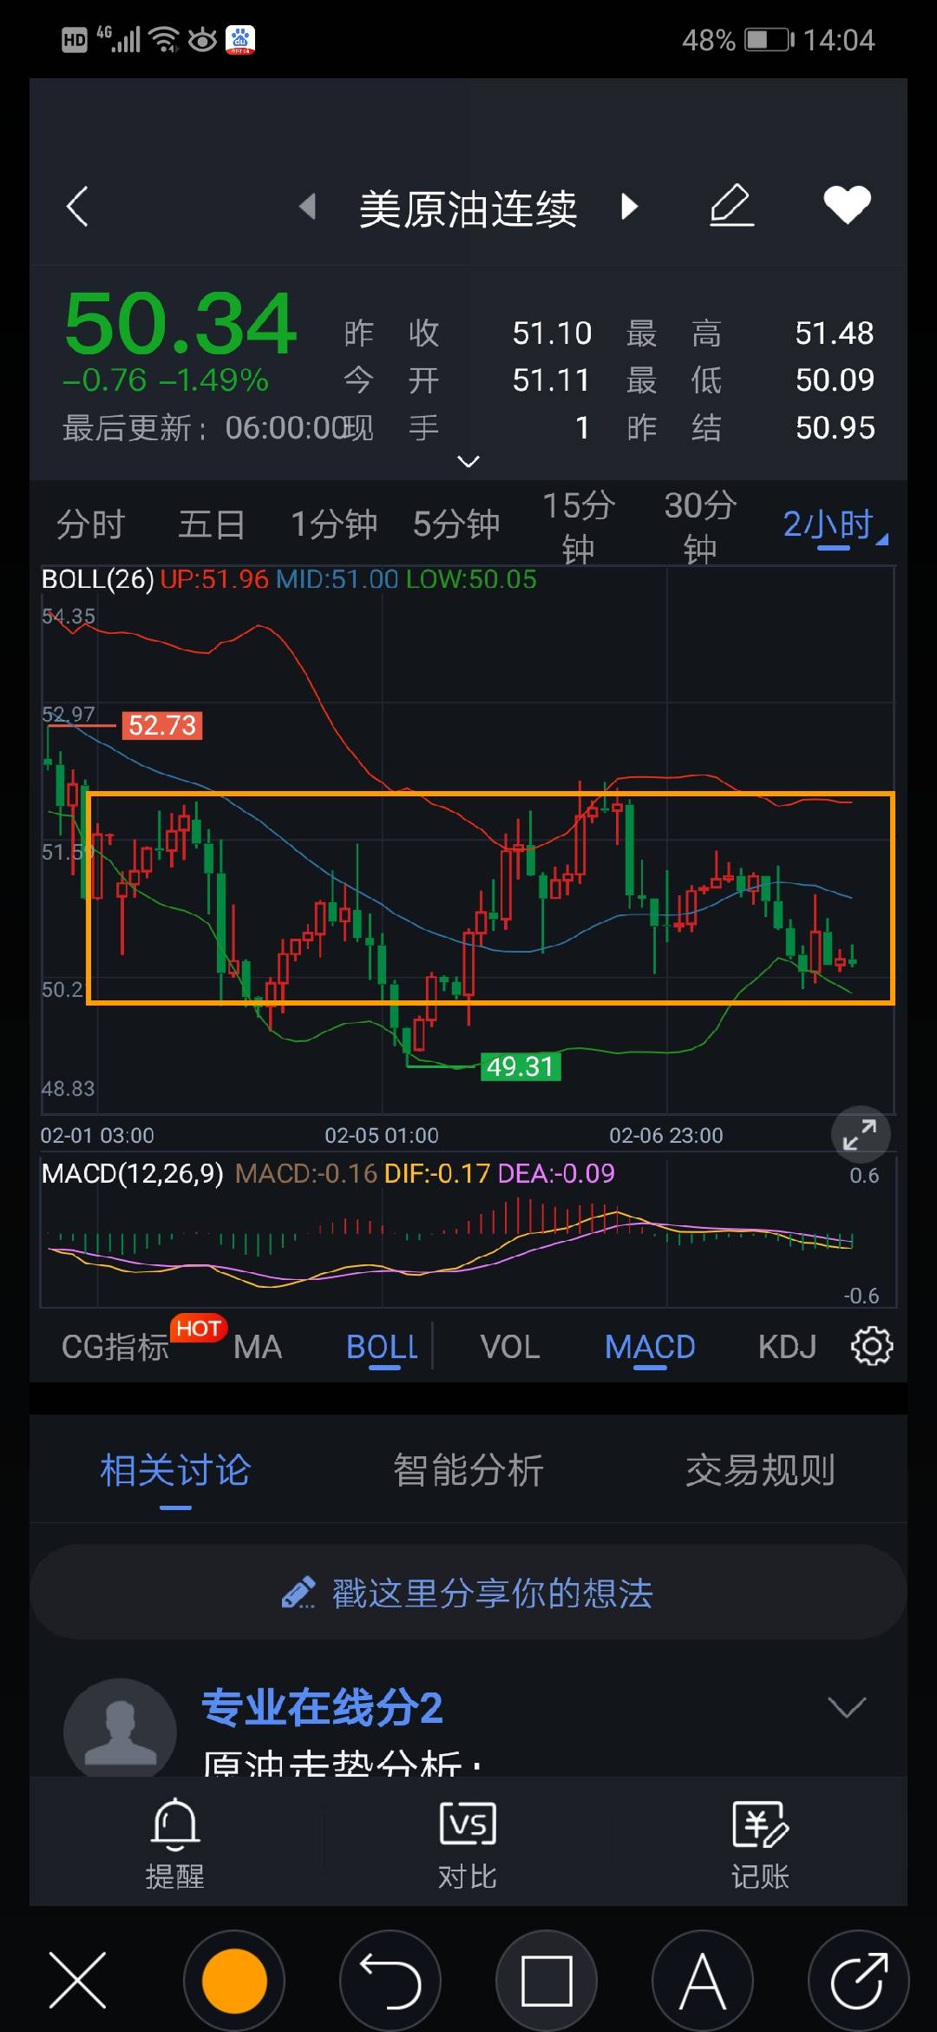Share the annotated screenshot

pyautogui.click(x=859, y=1981)
